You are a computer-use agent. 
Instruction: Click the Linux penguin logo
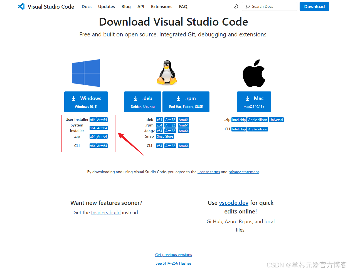[167, 73]
